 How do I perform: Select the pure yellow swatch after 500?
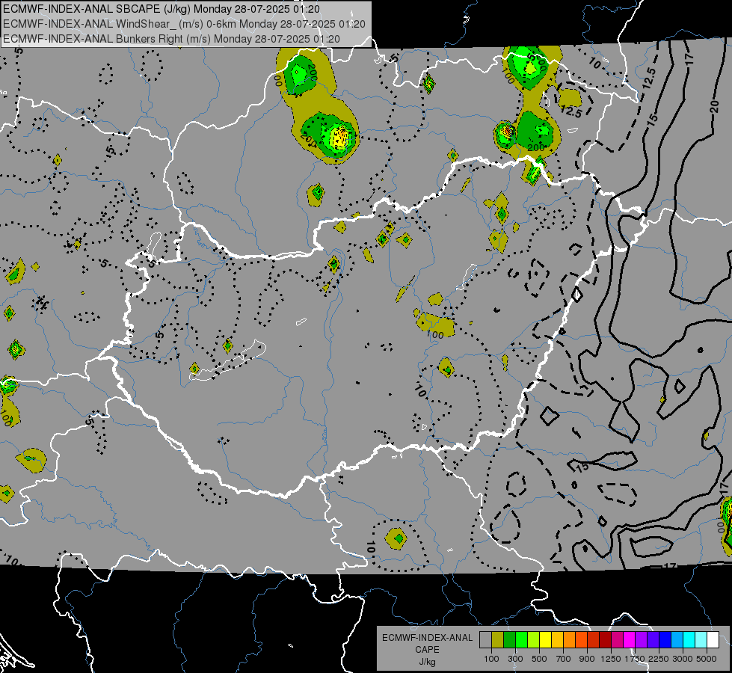point(545,639)
